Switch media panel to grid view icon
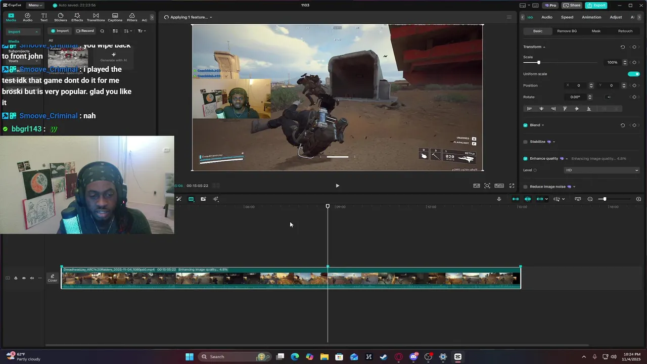The width and height of the screenshot is (647, 364). (115, 31)
